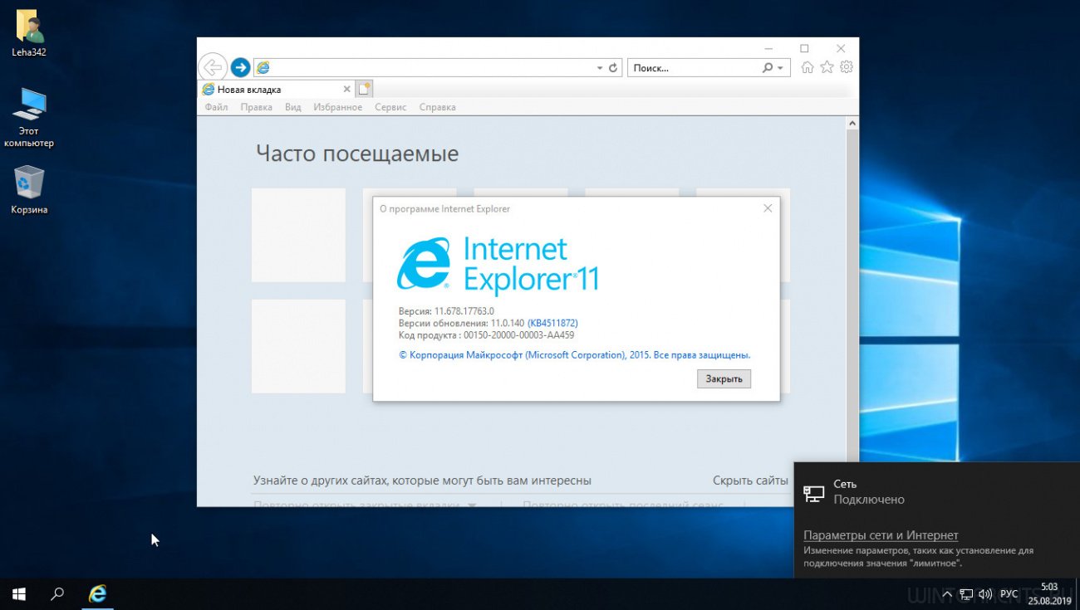The width and height of the screenshot is (1080, 610).
Task: Click the РУС language indicator
Action: 1009,594
